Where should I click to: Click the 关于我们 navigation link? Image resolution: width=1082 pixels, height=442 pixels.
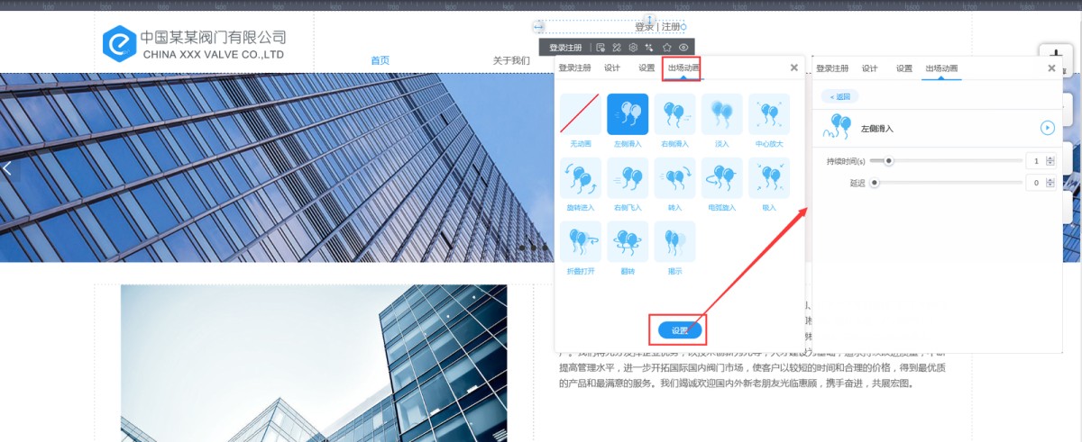pyautogui.click(x=511, y=60)
